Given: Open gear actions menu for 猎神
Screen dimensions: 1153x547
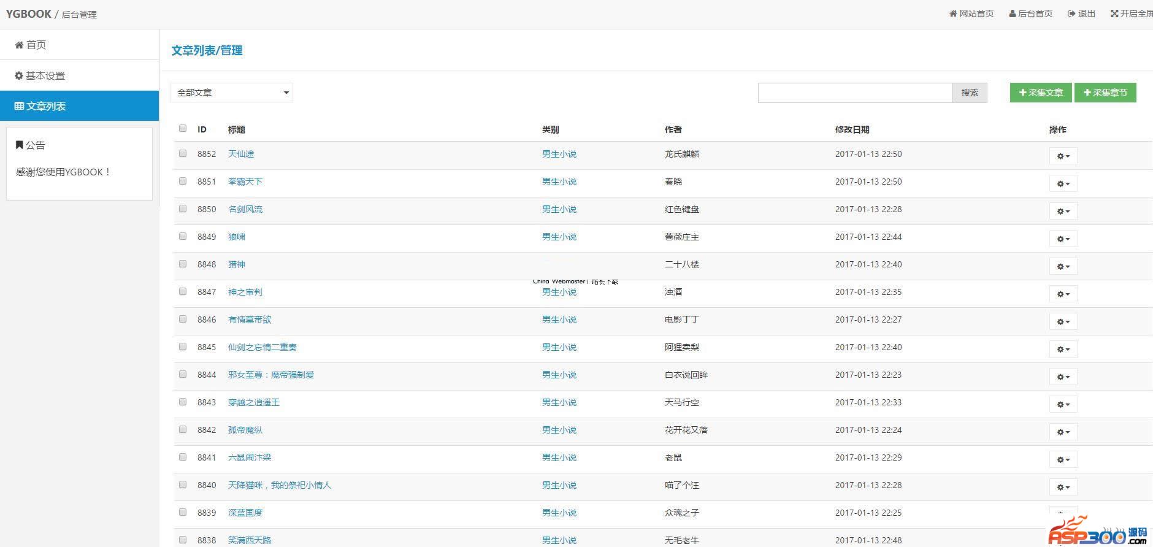Looking at the screenshot, I should 1063,266.
